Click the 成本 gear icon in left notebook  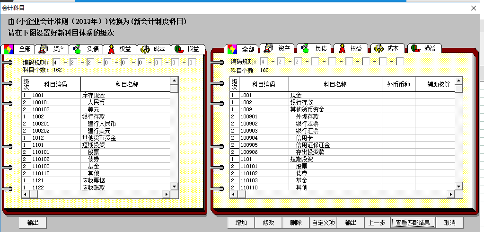pyautogui.click(x=145, y=49)
